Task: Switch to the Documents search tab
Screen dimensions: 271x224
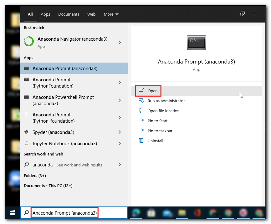Action: (x=69, y=14)
